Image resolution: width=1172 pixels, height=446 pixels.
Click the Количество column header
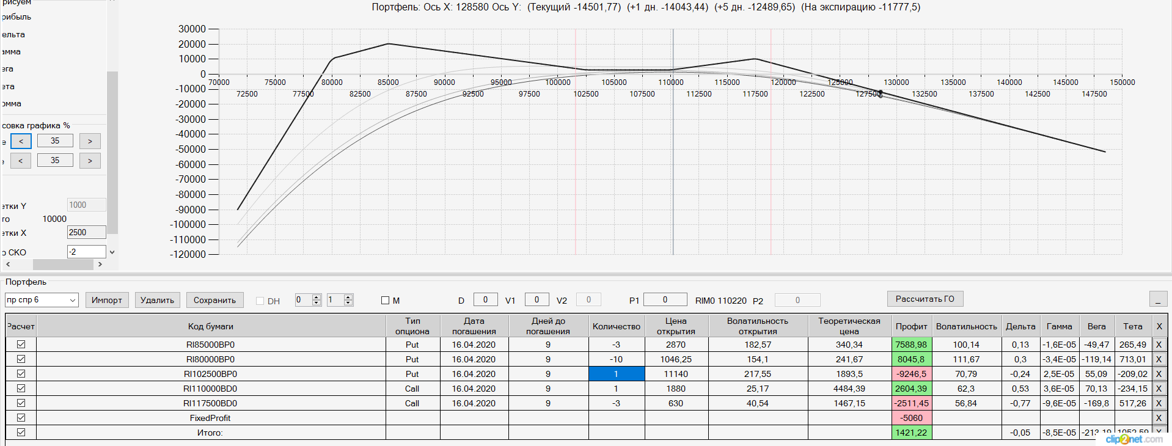617,326
